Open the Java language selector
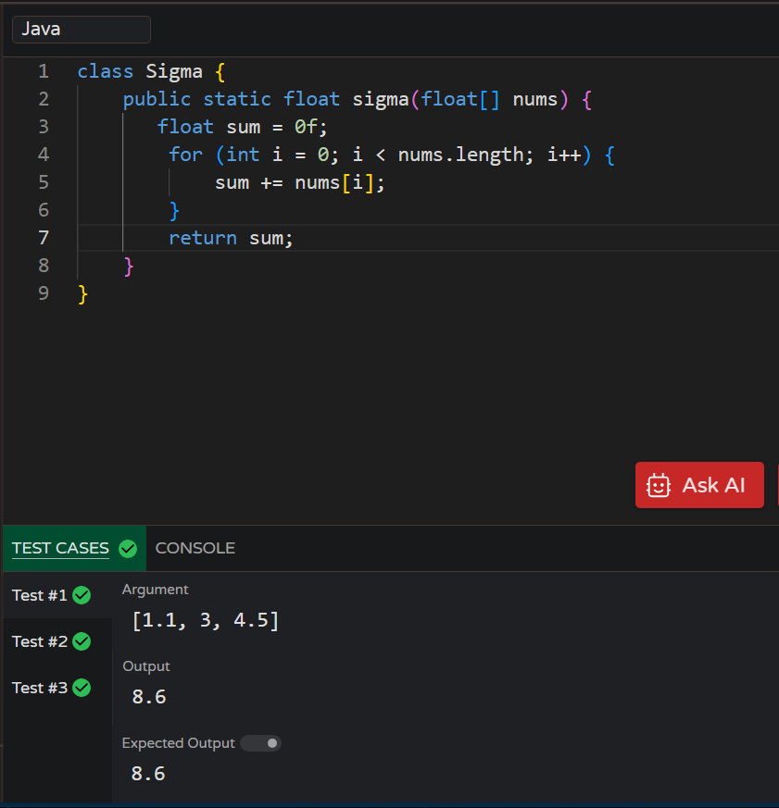The width and height of the screenshot is (779, 808). 81,29
